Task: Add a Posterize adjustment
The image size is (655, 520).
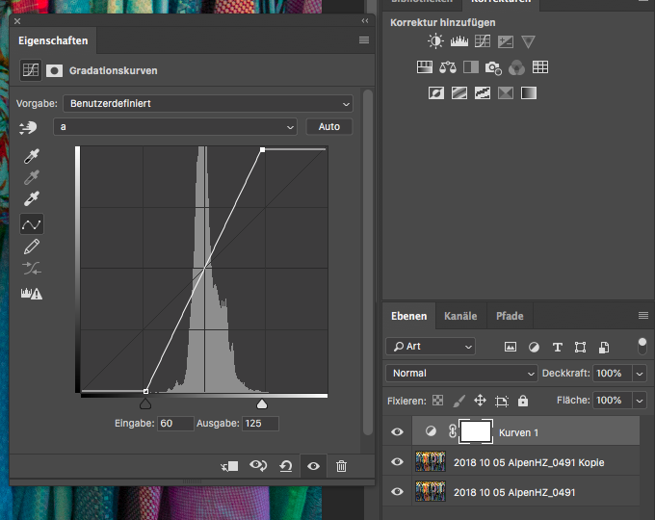Action: click(459, 92)
